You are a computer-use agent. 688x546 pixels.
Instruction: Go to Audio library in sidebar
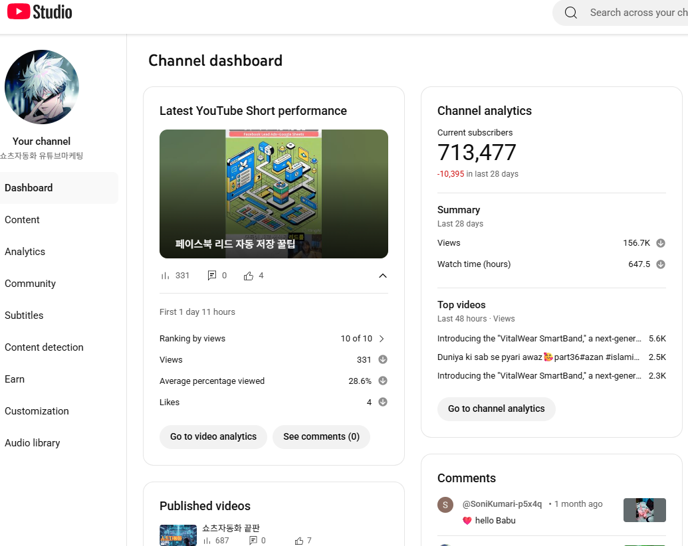pos(33,443)
